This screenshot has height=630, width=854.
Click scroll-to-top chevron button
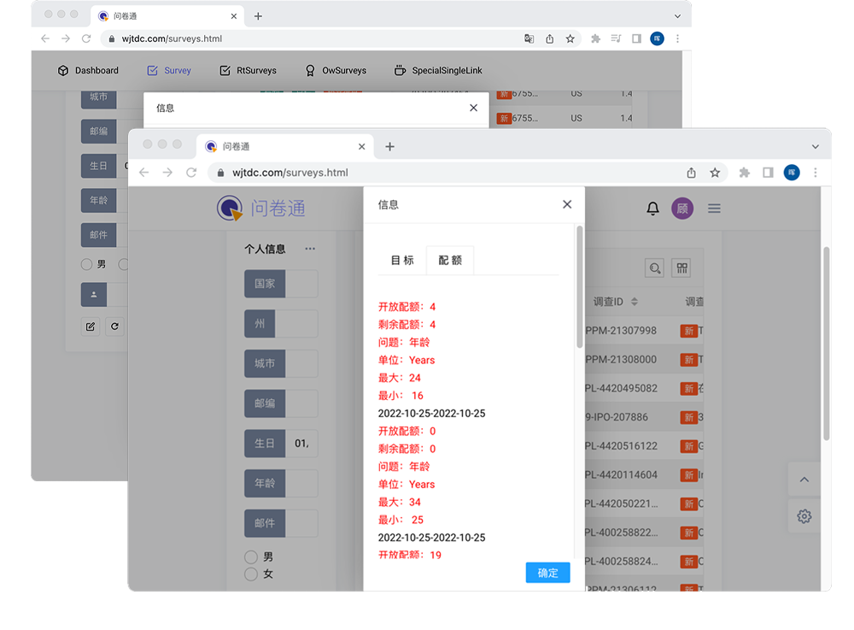(x=804, y=480)
